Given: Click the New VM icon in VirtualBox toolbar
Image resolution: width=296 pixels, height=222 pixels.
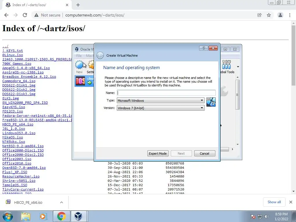Looking at the screenshot, I should click(79, 65).
